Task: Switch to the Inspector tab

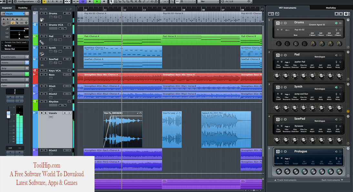Action: pyautogui.click(x=7, y=8)
